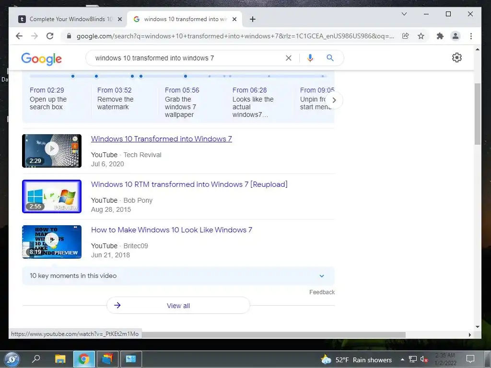491x368 pixels.
Task: Click the Chrome taskbar icon
Action: point(83,359)
